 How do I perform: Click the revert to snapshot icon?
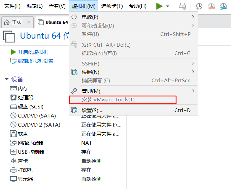211,6
